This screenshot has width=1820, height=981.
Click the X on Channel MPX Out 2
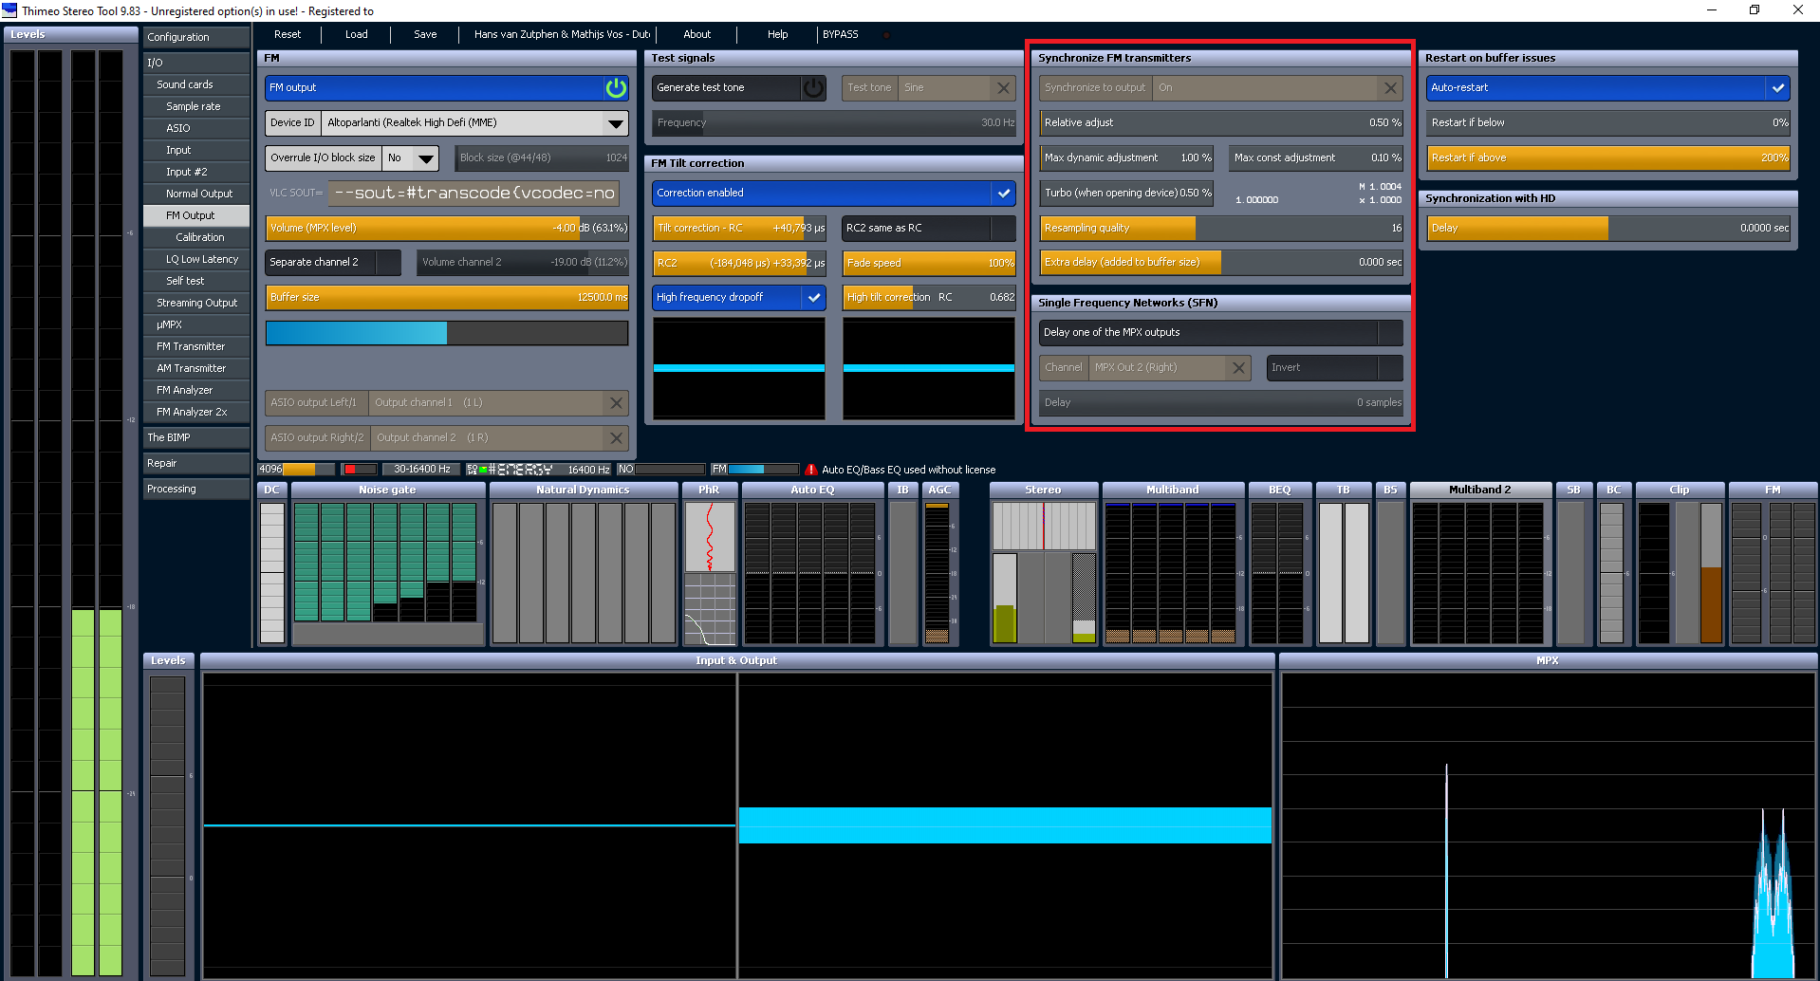1238,367
